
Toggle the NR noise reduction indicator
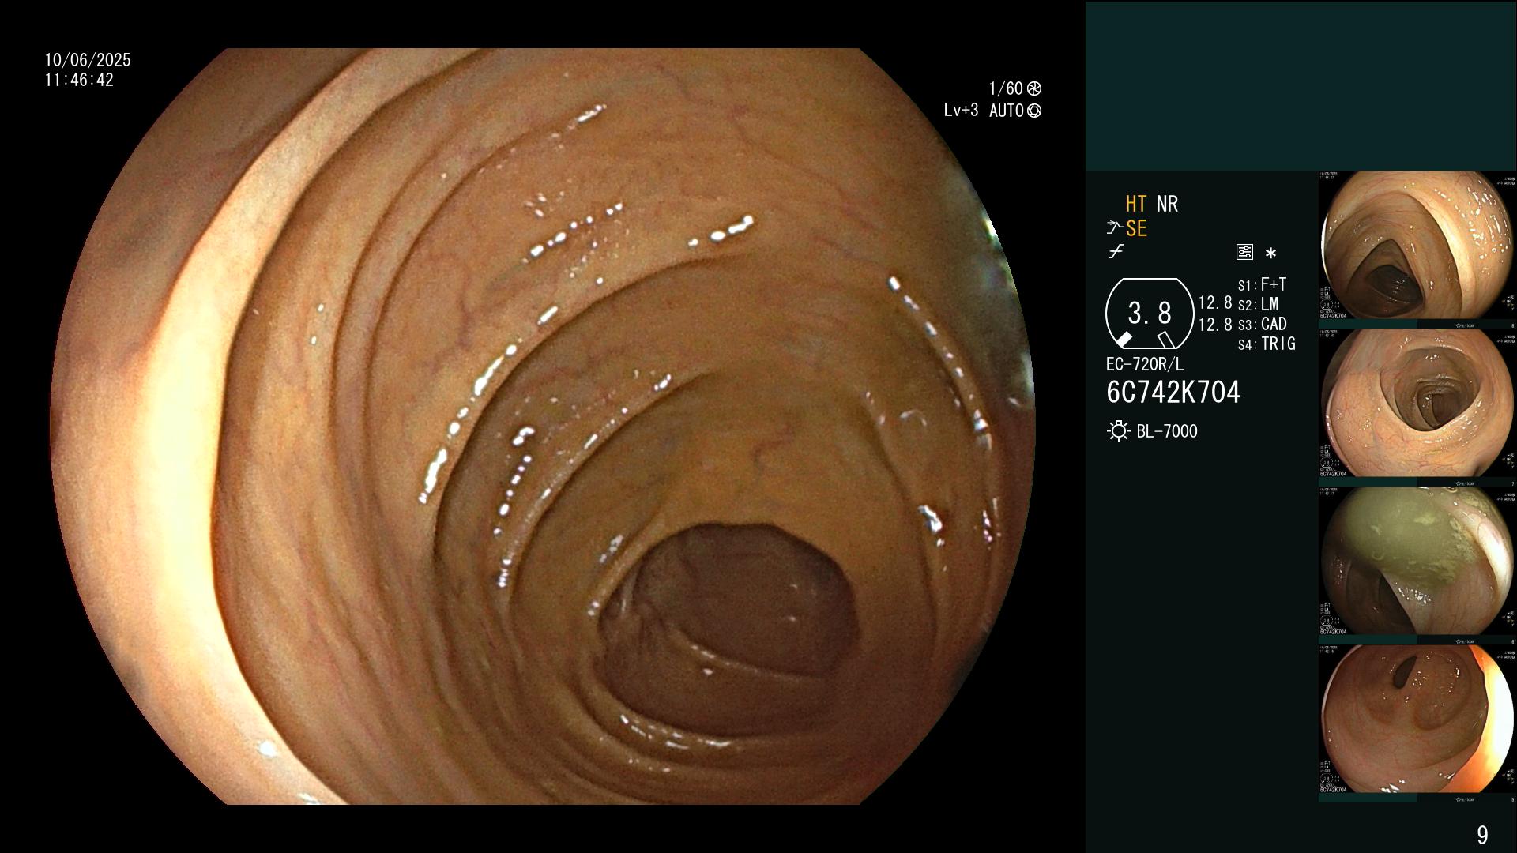click(x=1167, y=204)
